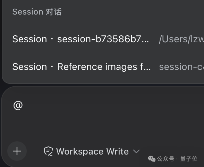204x167 pixels.
Task: Open the Workspace Write permission dropdown label
Action: (x=93, y=151)
